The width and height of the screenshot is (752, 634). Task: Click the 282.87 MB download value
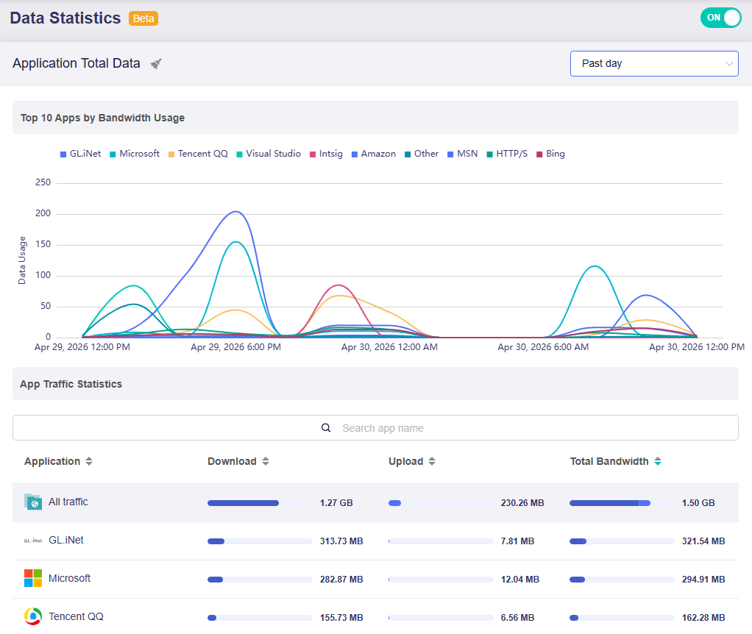click(341, 580)
